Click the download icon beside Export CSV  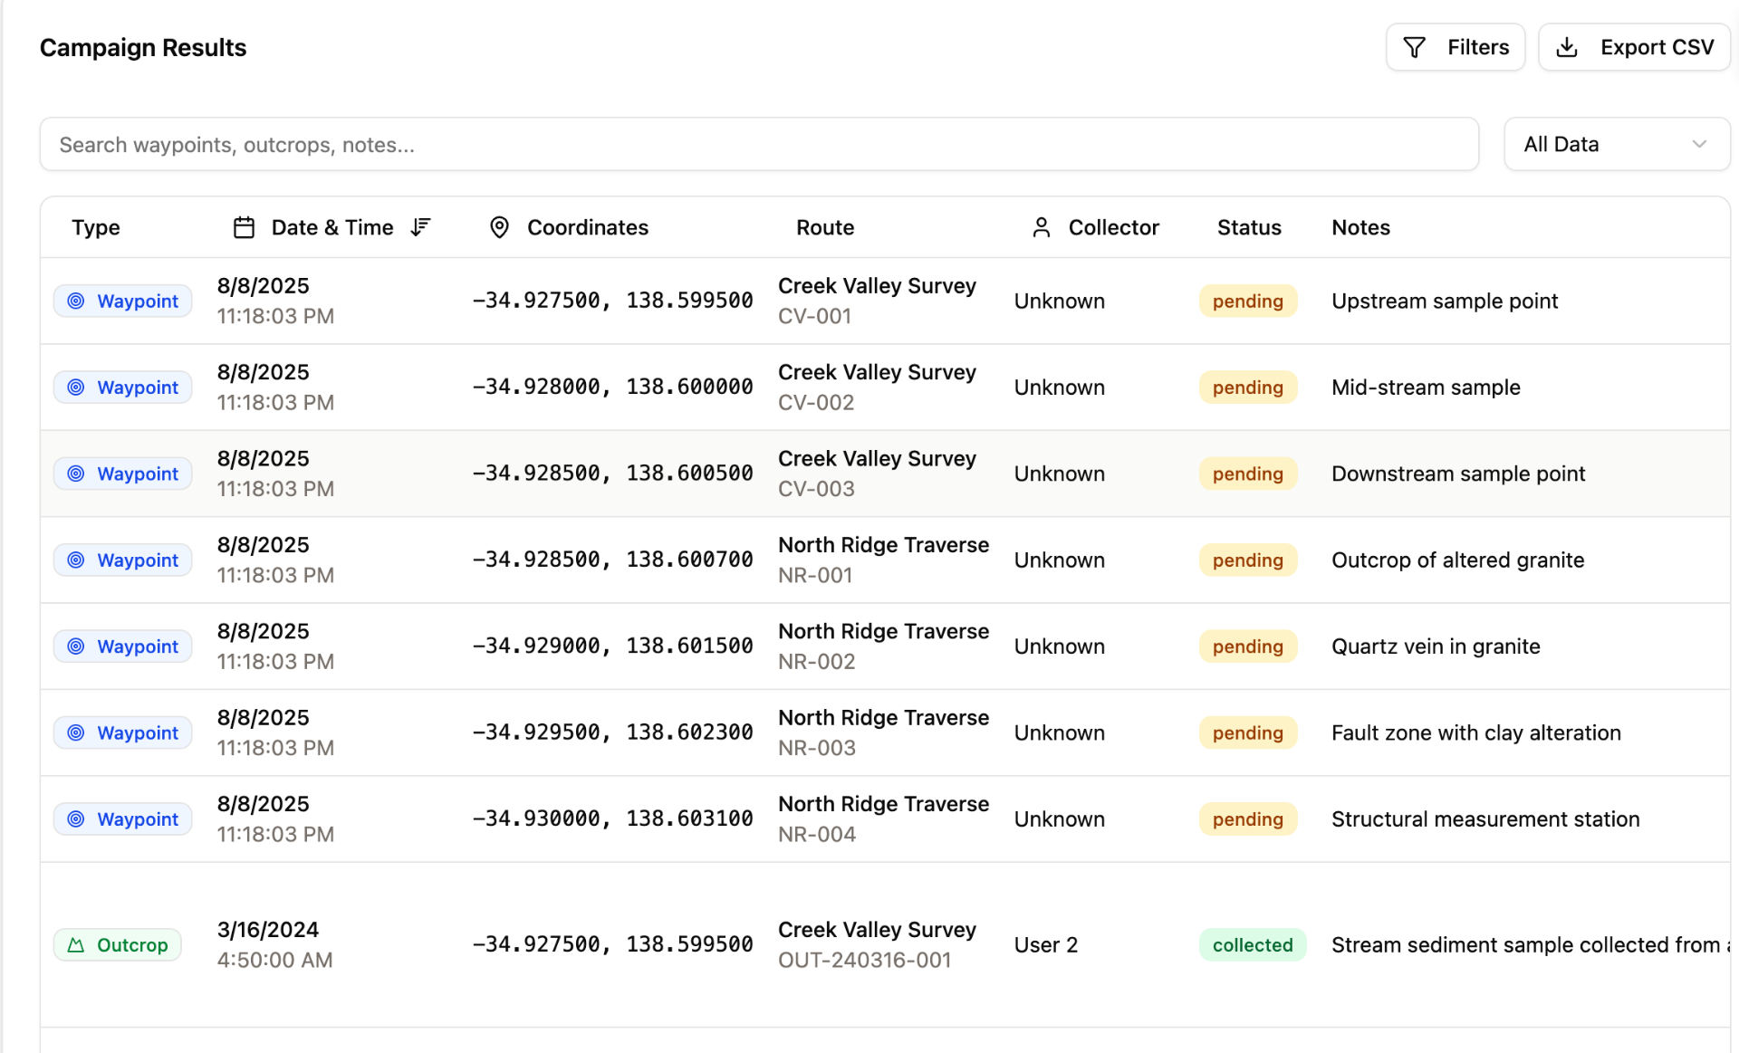1567,47
